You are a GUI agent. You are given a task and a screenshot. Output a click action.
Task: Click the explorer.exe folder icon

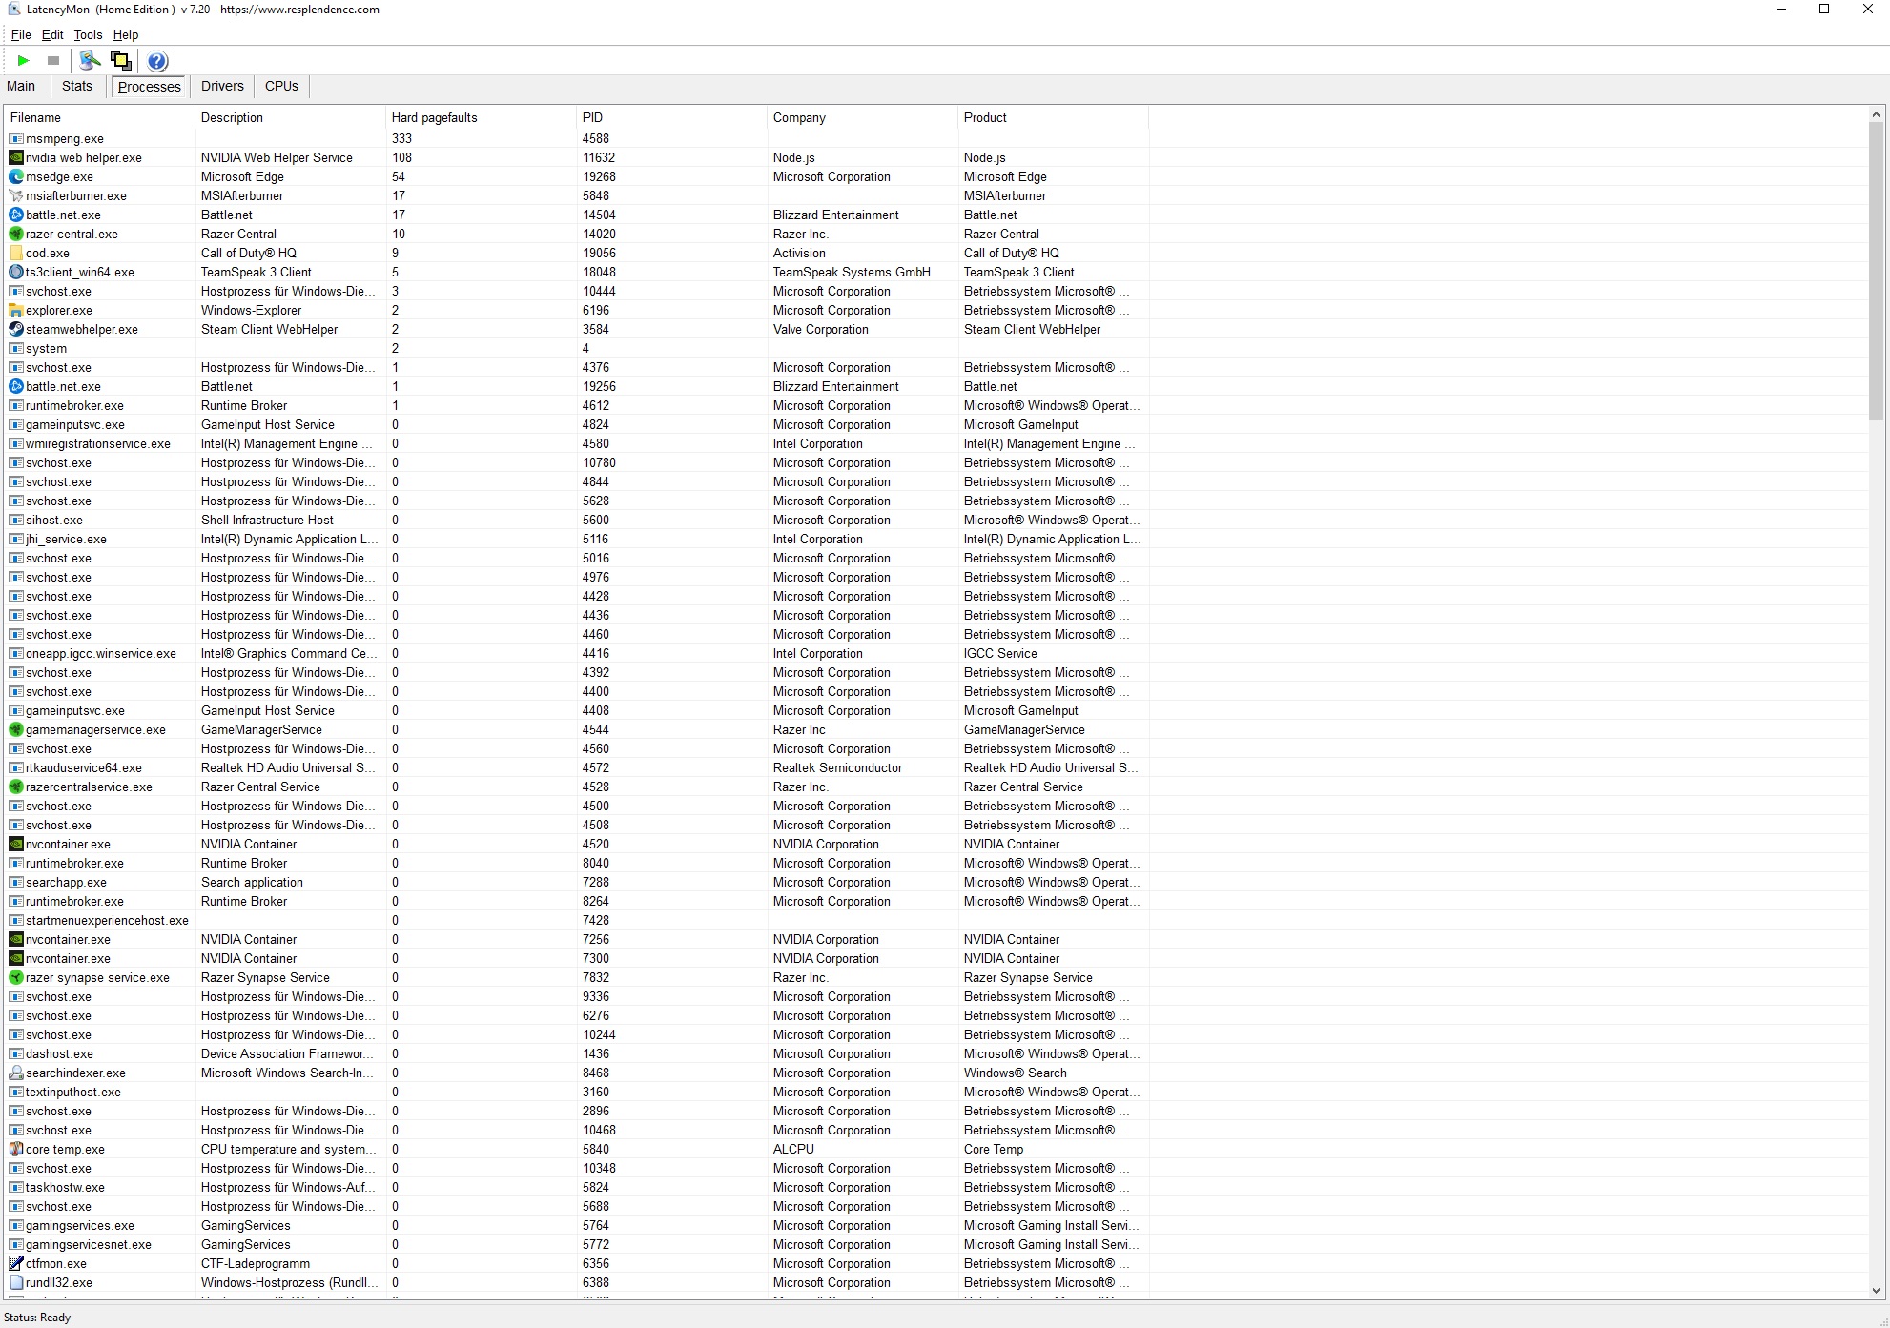click(16, 311)
